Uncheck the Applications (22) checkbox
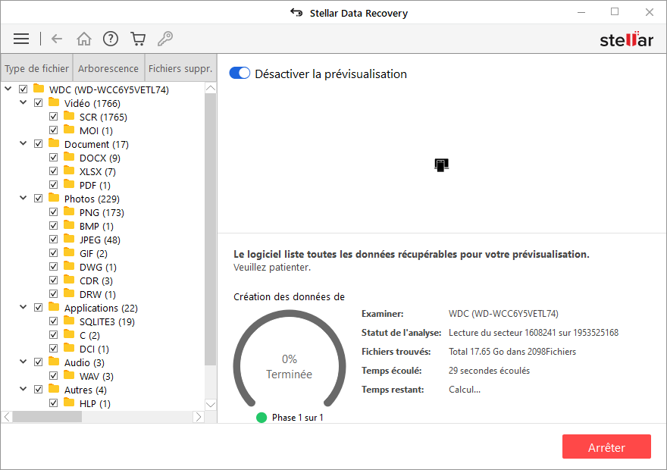Screen dimensions: 667x470 (x=39, y=308)
